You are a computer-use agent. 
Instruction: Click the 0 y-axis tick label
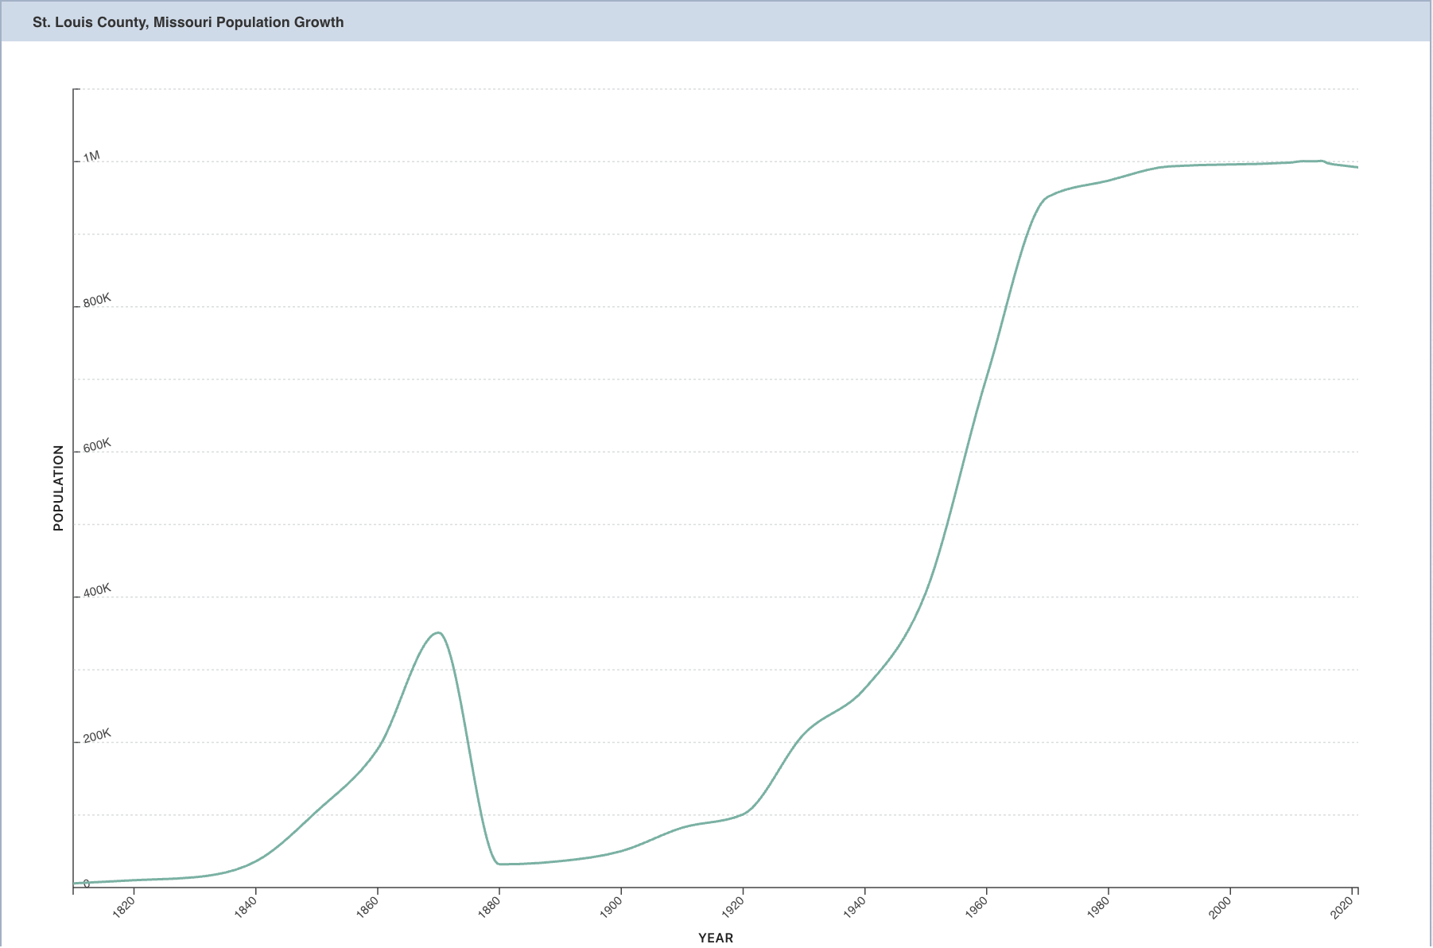(86, 884)
